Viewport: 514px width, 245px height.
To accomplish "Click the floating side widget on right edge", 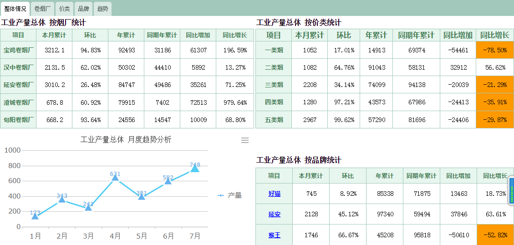I will pos(511,190).
